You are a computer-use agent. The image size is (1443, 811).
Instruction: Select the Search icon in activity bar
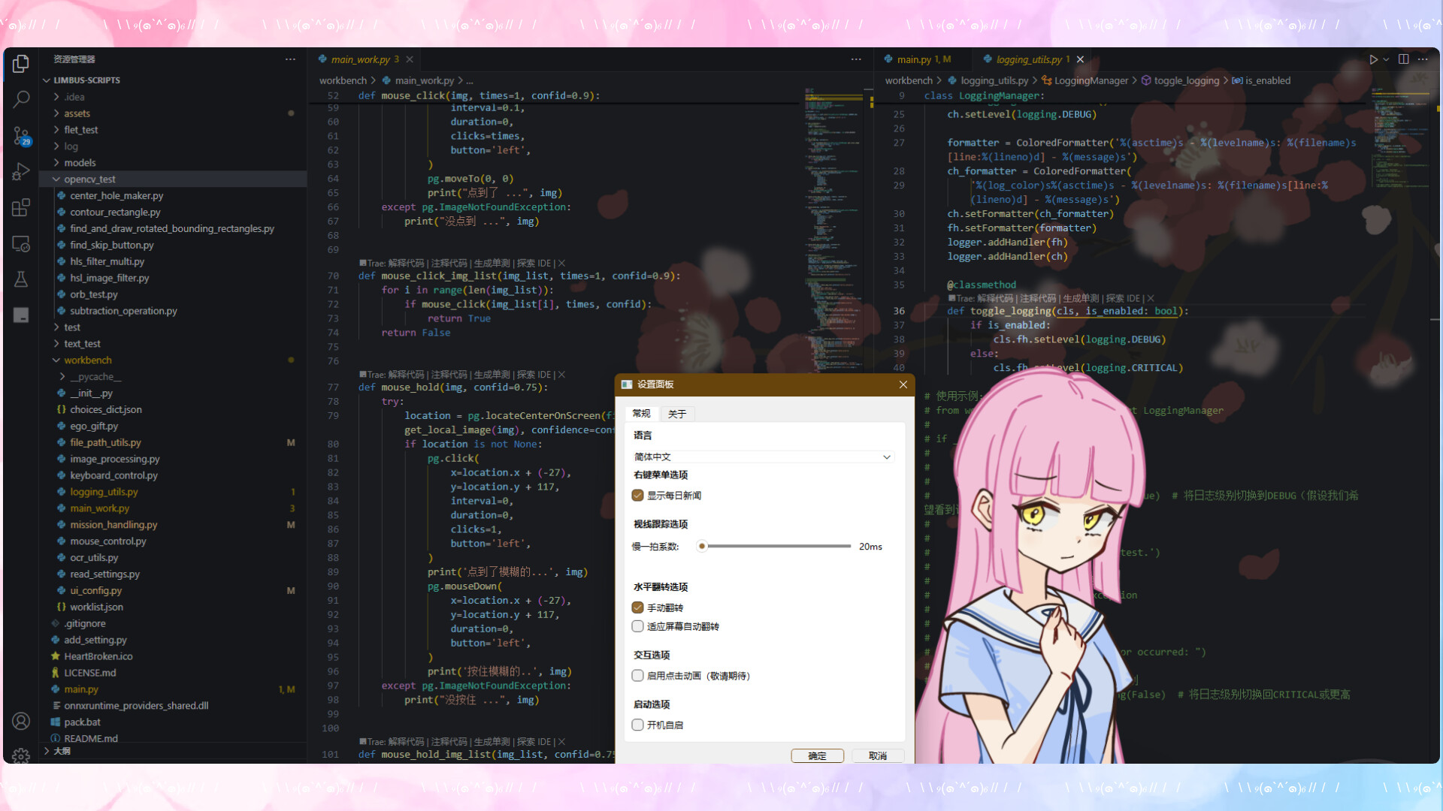pos(20,99)
